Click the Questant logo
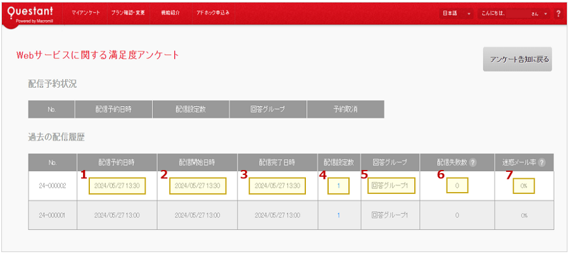This screenshot has height=254, width=570. pyautogui.click(x=30, y=14)
